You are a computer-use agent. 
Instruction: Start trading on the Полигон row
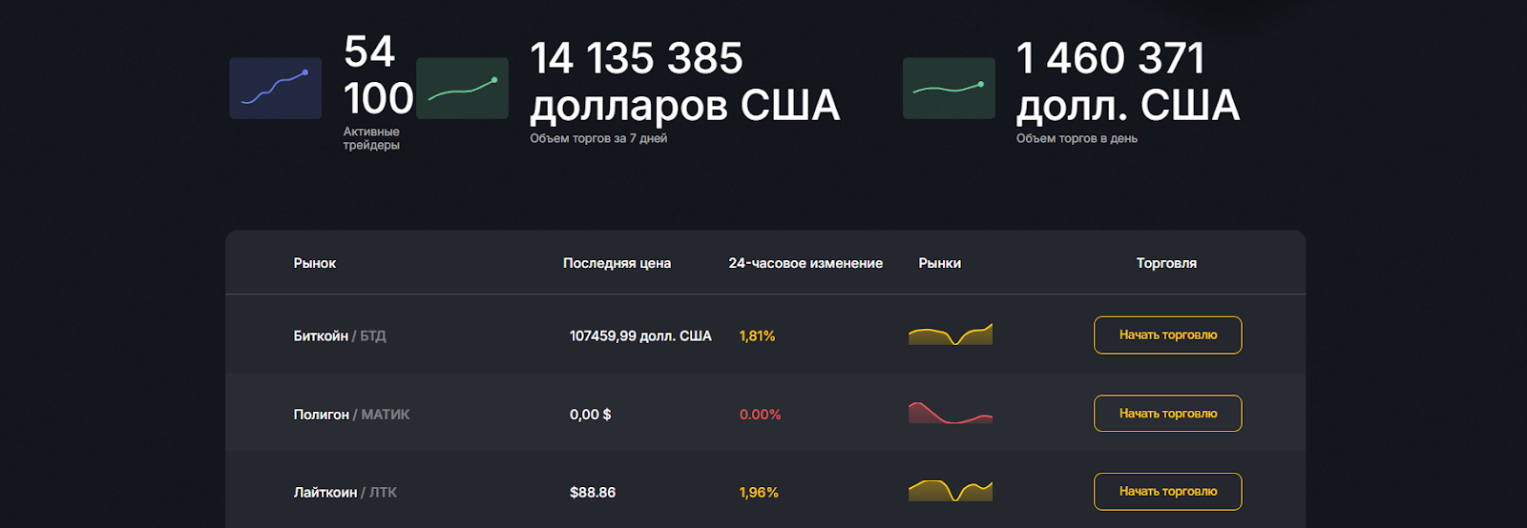click(1168, 413)
